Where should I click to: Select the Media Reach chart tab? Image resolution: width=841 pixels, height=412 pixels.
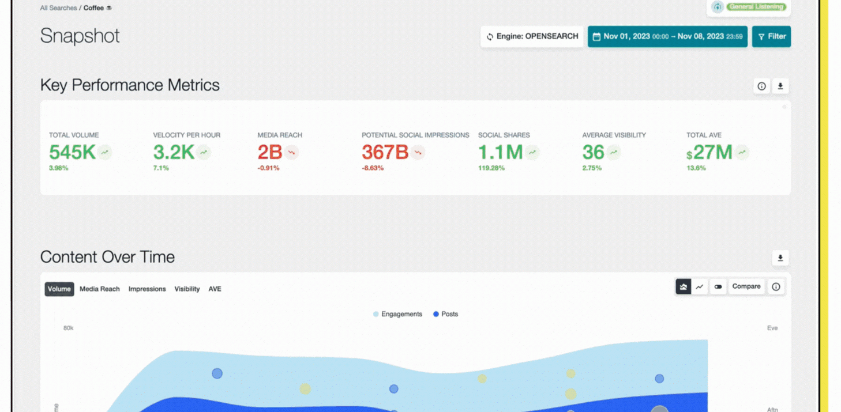[x=99, y=289]
